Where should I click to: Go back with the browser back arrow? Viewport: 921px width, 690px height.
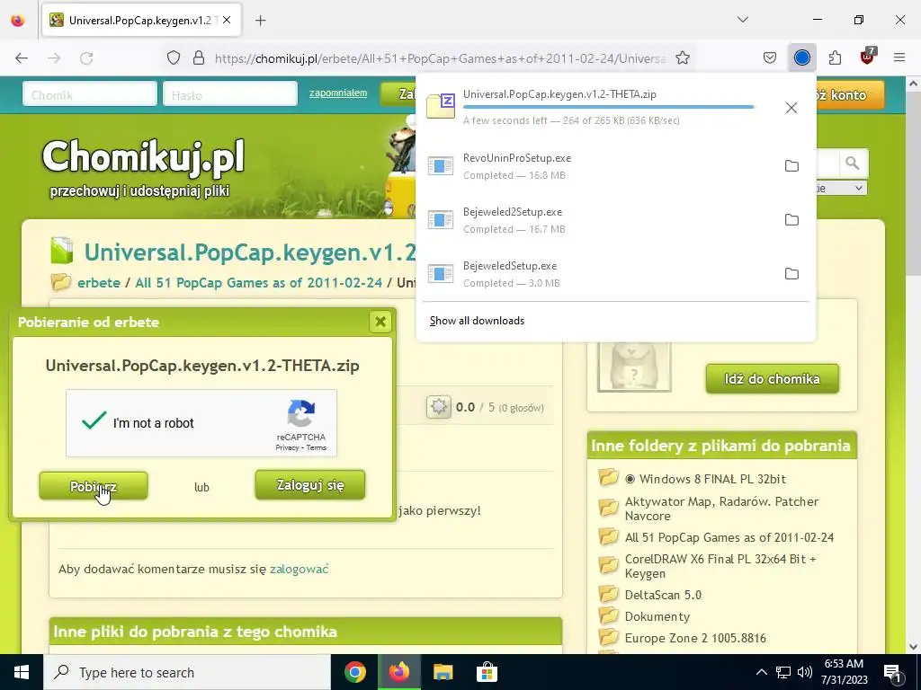[x=22, y=57]
